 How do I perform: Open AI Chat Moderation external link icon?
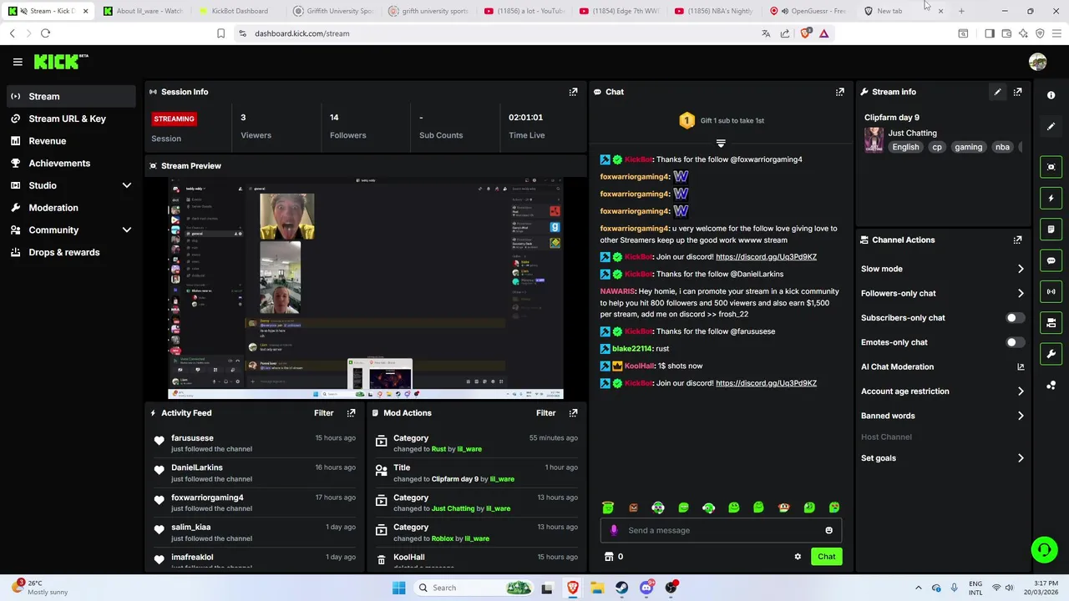pos(1021,366)
